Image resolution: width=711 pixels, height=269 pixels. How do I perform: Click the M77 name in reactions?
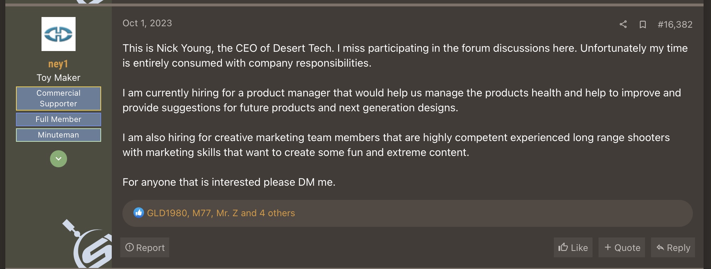click(202, 213)
